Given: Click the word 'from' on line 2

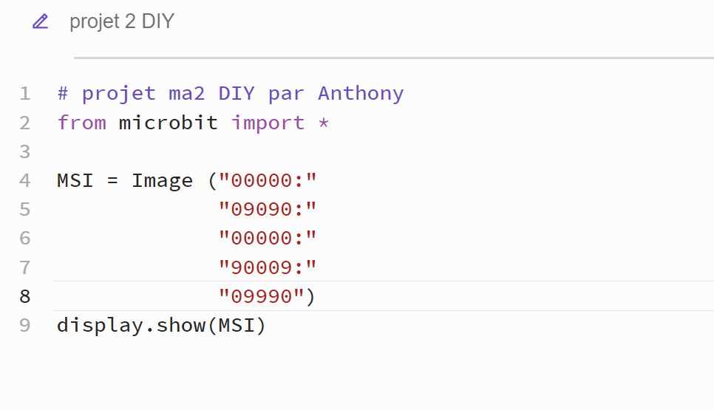Looking at the screenshot, I should click(x=82, y=123).
